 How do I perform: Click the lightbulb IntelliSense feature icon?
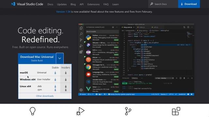click(33, 111)
